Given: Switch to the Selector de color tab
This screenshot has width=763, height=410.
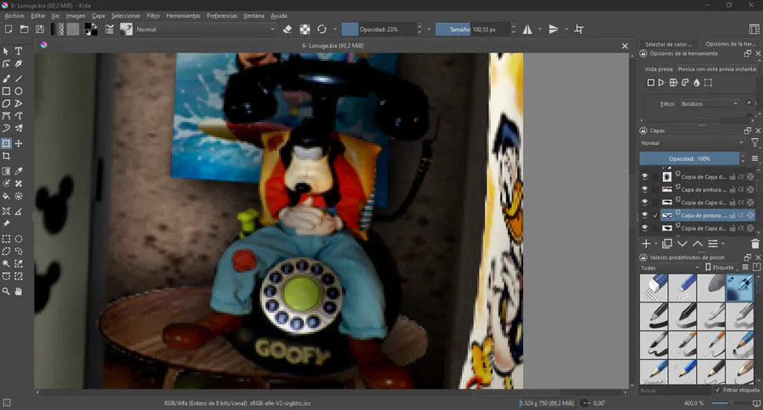Looking at the screenshot, I should (669, 44).
